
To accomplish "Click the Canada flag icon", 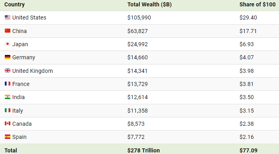I will 8,123.
